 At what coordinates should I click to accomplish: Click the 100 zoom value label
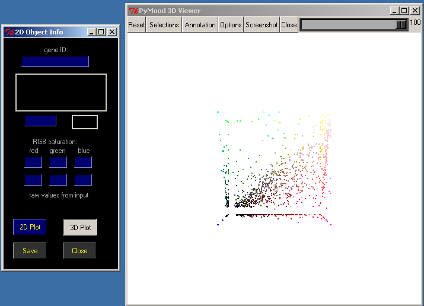click(x=415, y=22)
